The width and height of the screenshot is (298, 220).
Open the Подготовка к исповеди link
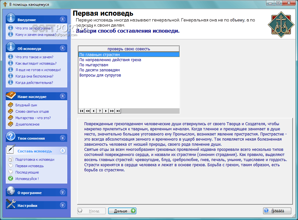pyautogui.click(x=35, y=159)
